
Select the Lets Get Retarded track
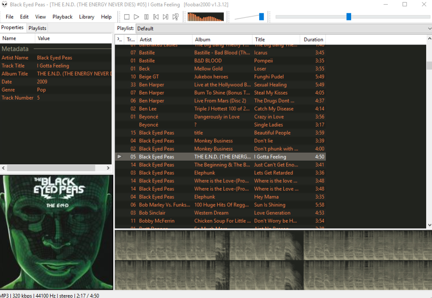[x=220, y=173]
